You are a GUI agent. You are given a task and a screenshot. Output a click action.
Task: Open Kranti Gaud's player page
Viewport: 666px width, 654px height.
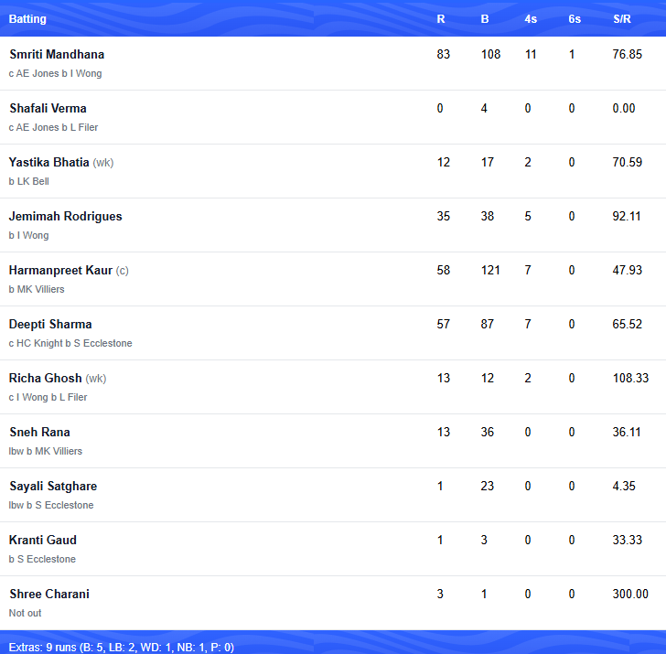[x=42, y=540]
